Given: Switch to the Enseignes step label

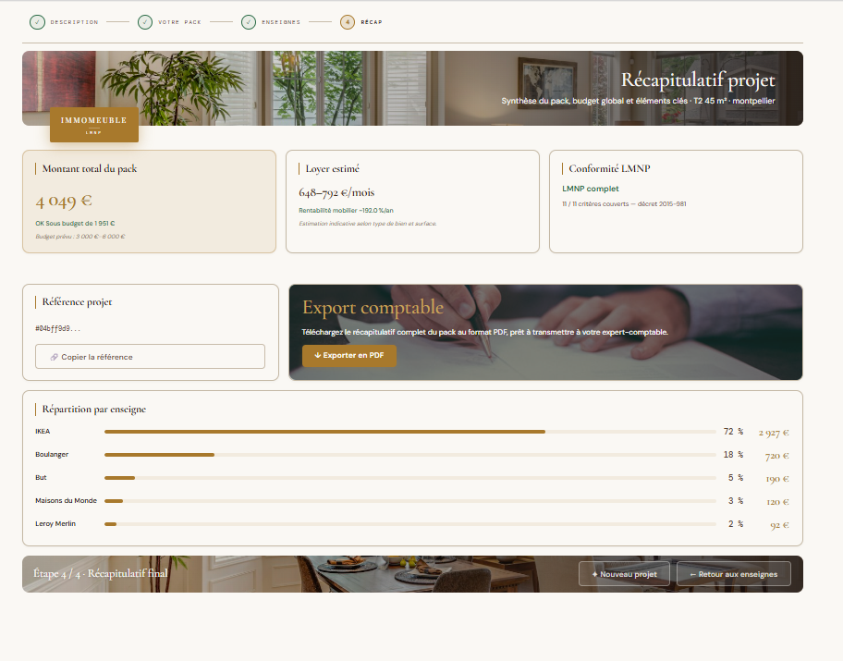Looking at the screenshot, I should (x=281, y=22).
